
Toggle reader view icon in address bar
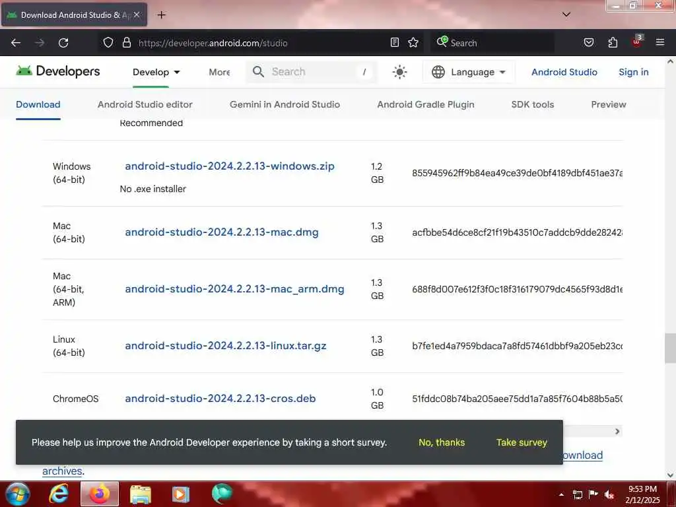click(395, 43)
